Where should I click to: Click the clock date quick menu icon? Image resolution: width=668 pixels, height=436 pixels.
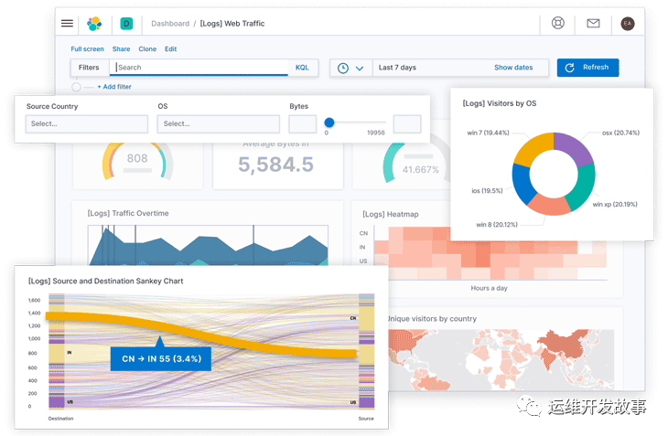click(343, 68)
